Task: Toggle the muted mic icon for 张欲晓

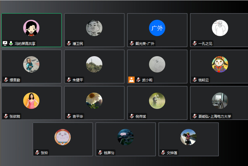Action: coord(6,116)
